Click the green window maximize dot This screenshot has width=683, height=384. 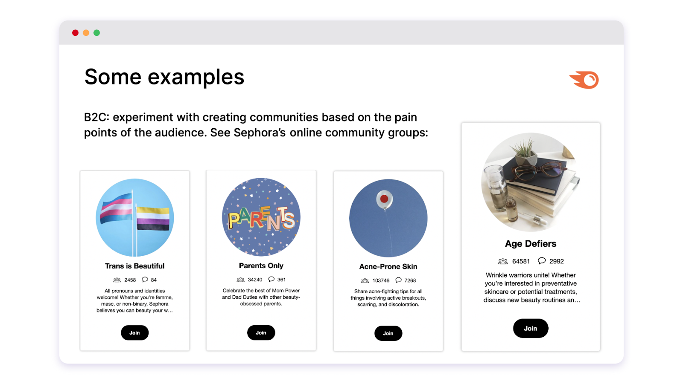tap(97, 33)
